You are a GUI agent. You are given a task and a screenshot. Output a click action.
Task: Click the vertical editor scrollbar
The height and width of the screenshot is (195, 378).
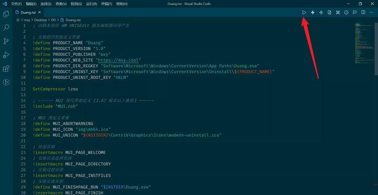pos(376,48)
